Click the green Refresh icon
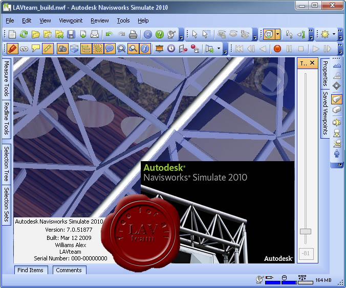The height and width of the screenshot is (288, 346). coord(24,34)
